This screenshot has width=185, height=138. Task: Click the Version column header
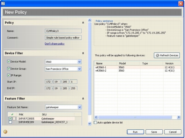pyautogui.click(x=172, y=63)
